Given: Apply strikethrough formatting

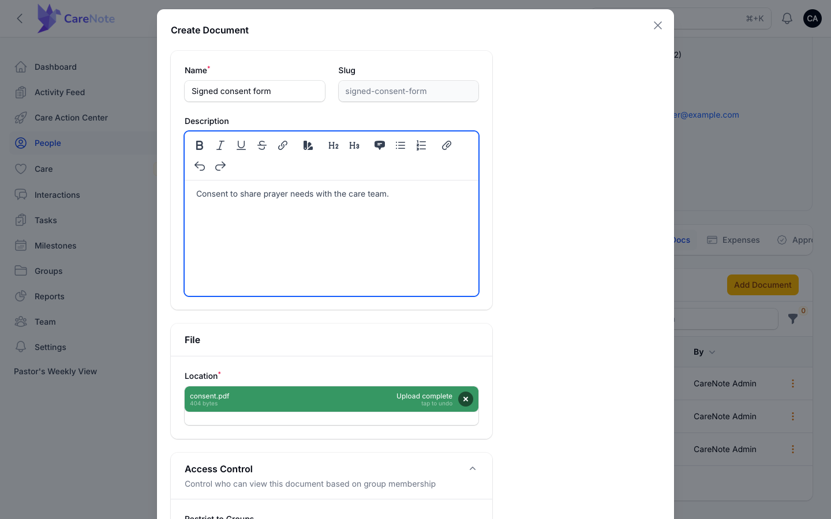Looking at the screenshot, I should click(x=262, y=145).
